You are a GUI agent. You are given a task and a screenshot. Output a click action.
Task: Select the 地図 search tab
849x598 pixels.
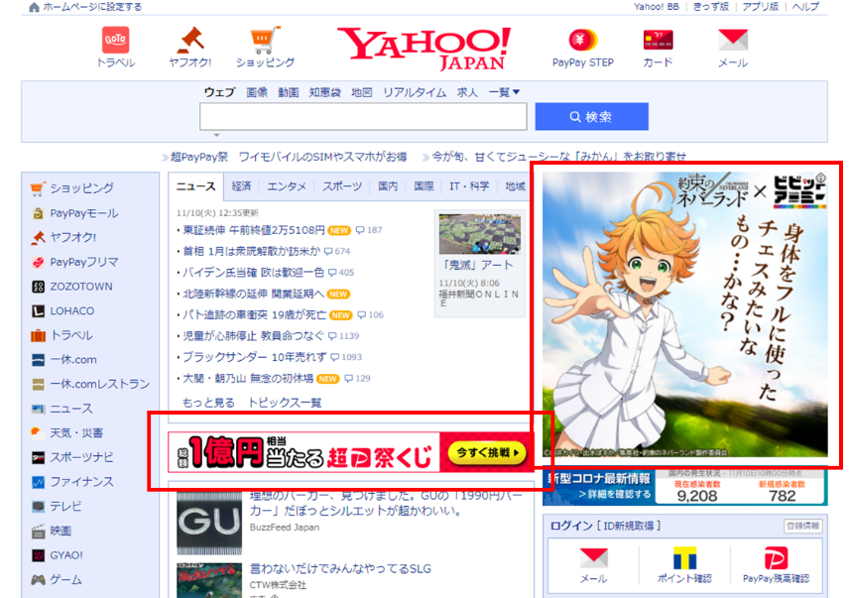[x=362, y=92]
